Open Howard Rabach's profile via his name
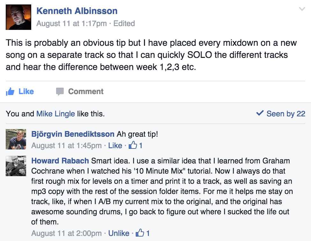The height and width of the screenshot is (241, 311). [60, 161]
